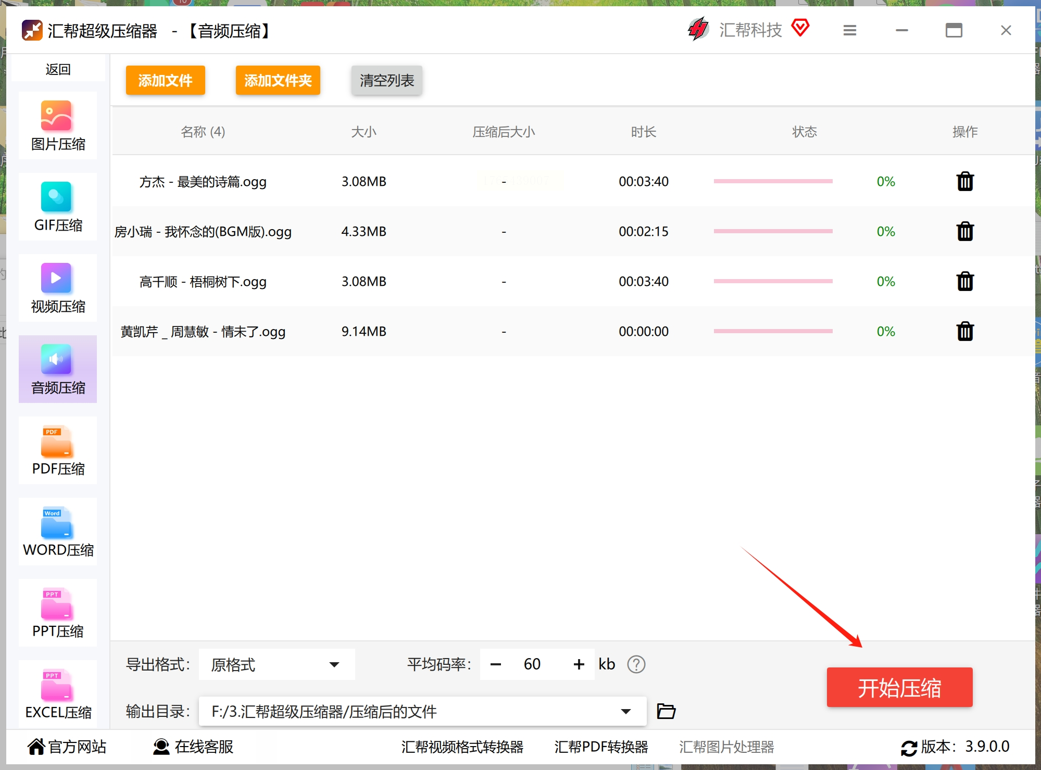Open the 图片压缩 image compression tool
Image resolution: width=1041 pixels, height=770 pixels.
(x=57, y=125)
